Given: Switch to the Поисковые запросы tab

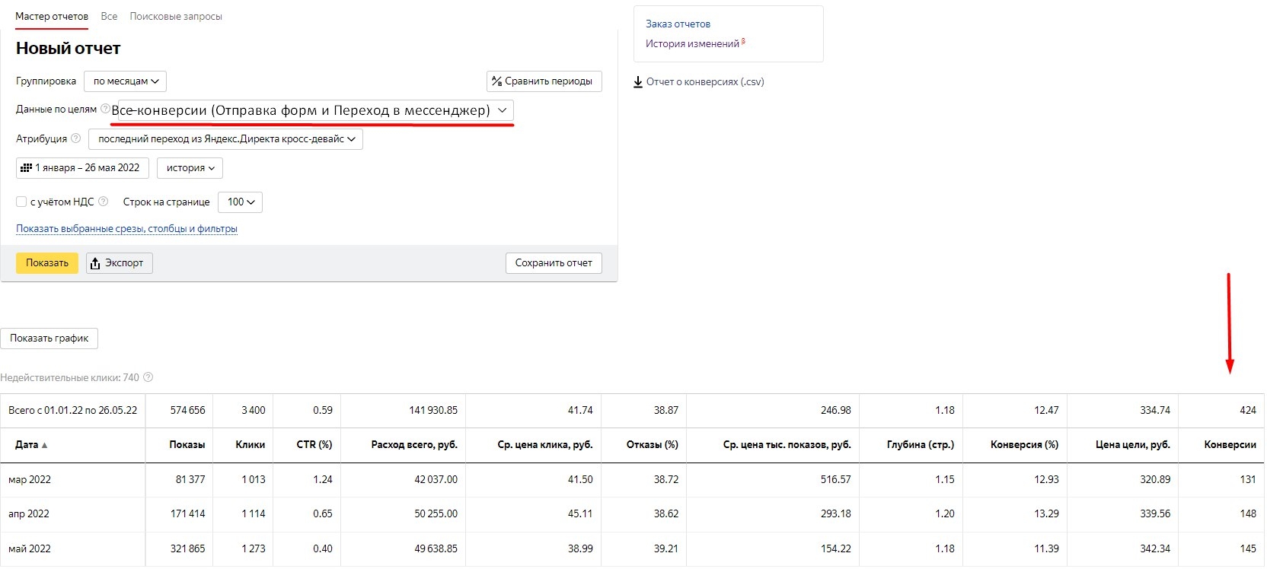Looking at the screenshot, I should click(176, 16).
